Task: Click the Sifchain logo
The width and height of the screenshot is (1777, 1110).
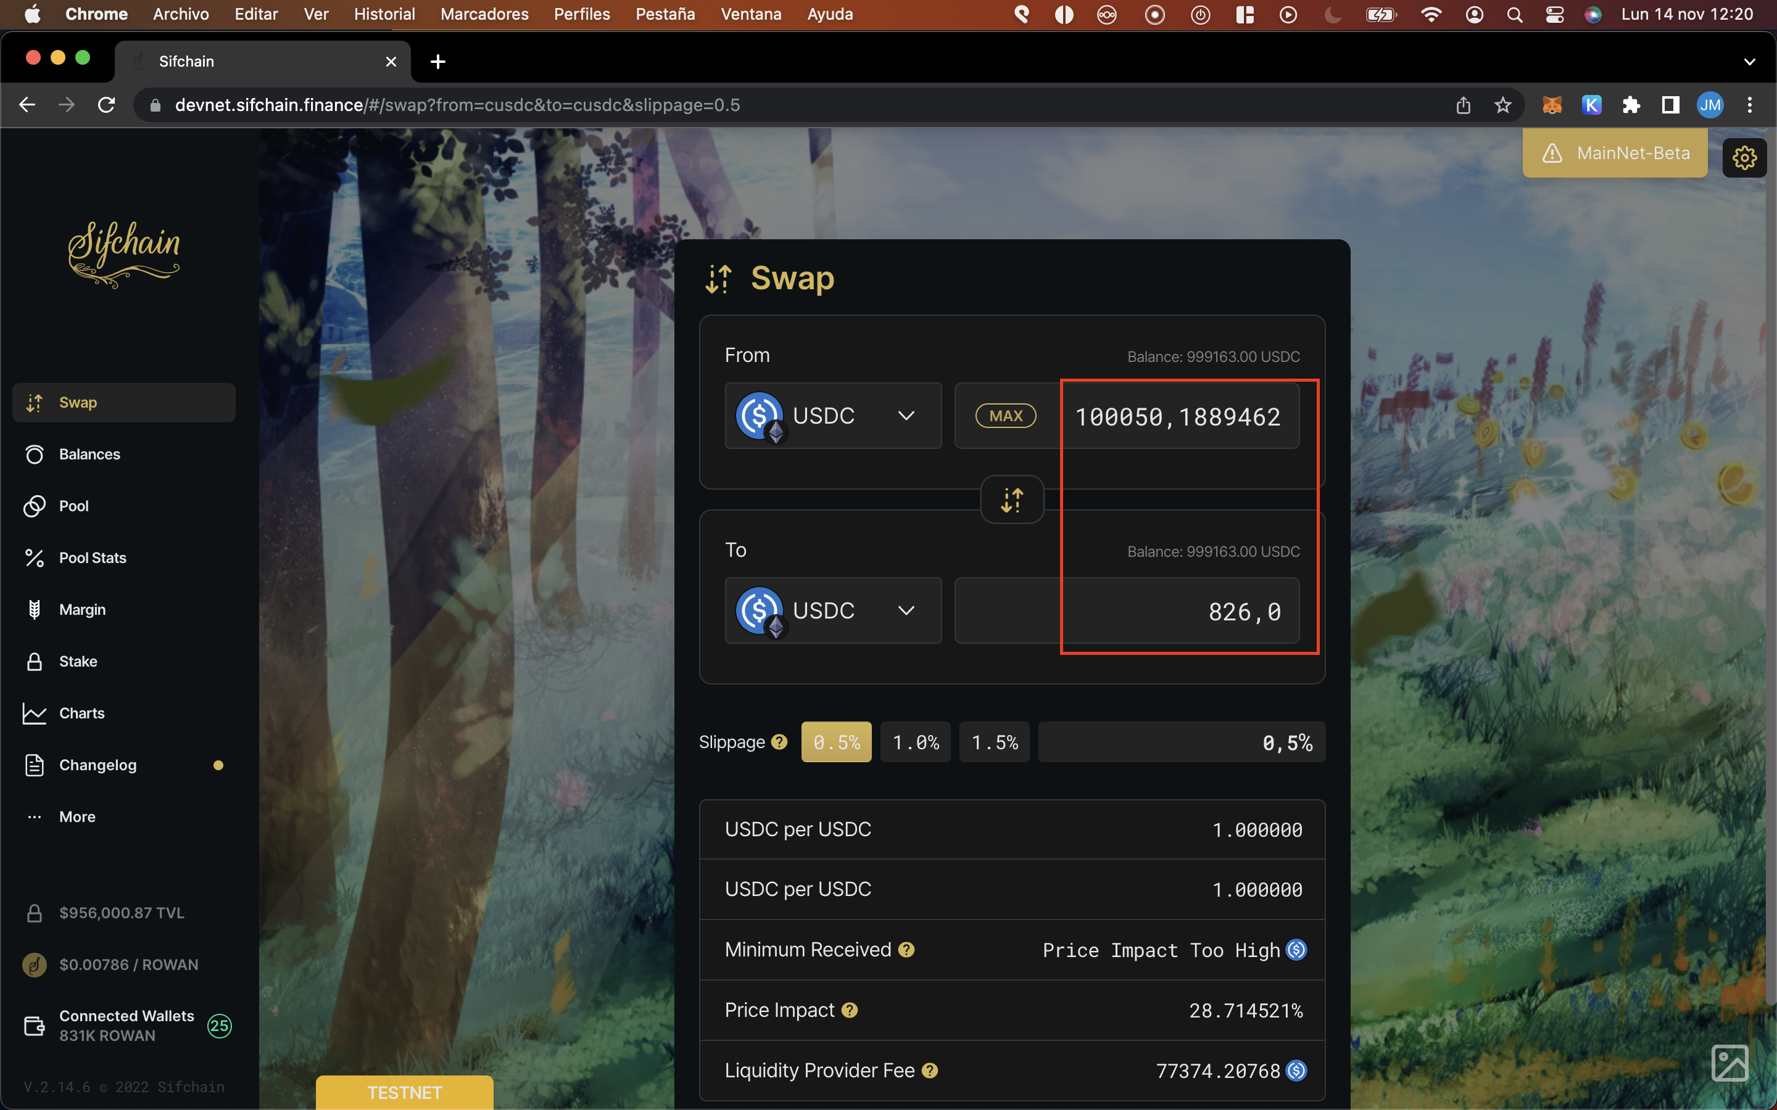Action: [123, 253]
